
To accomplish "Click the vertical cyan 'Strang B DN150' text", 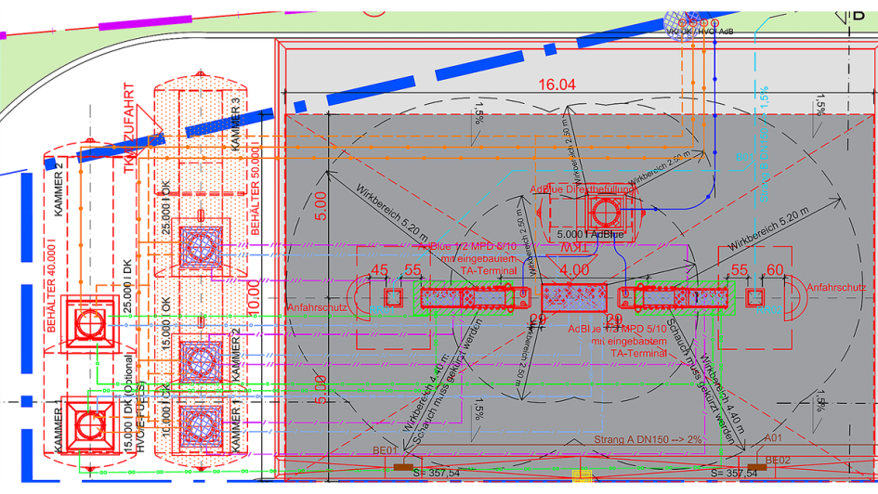I will point(765,144).
